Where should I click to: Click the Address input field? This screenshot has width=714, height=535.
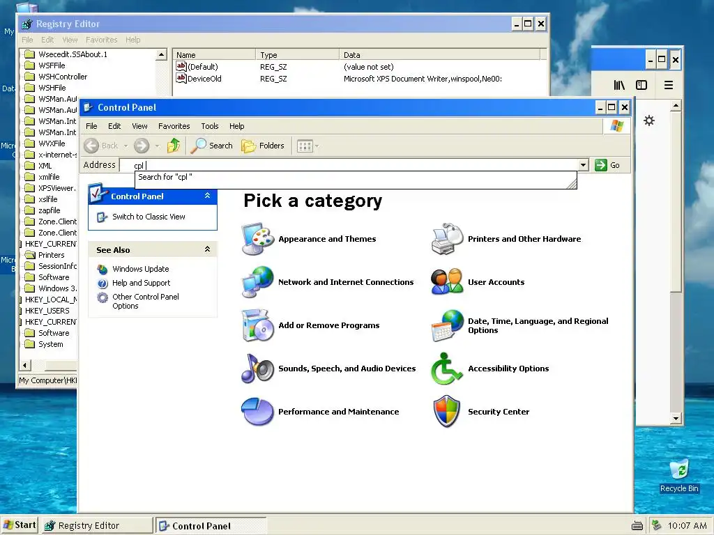pos(349,165)
